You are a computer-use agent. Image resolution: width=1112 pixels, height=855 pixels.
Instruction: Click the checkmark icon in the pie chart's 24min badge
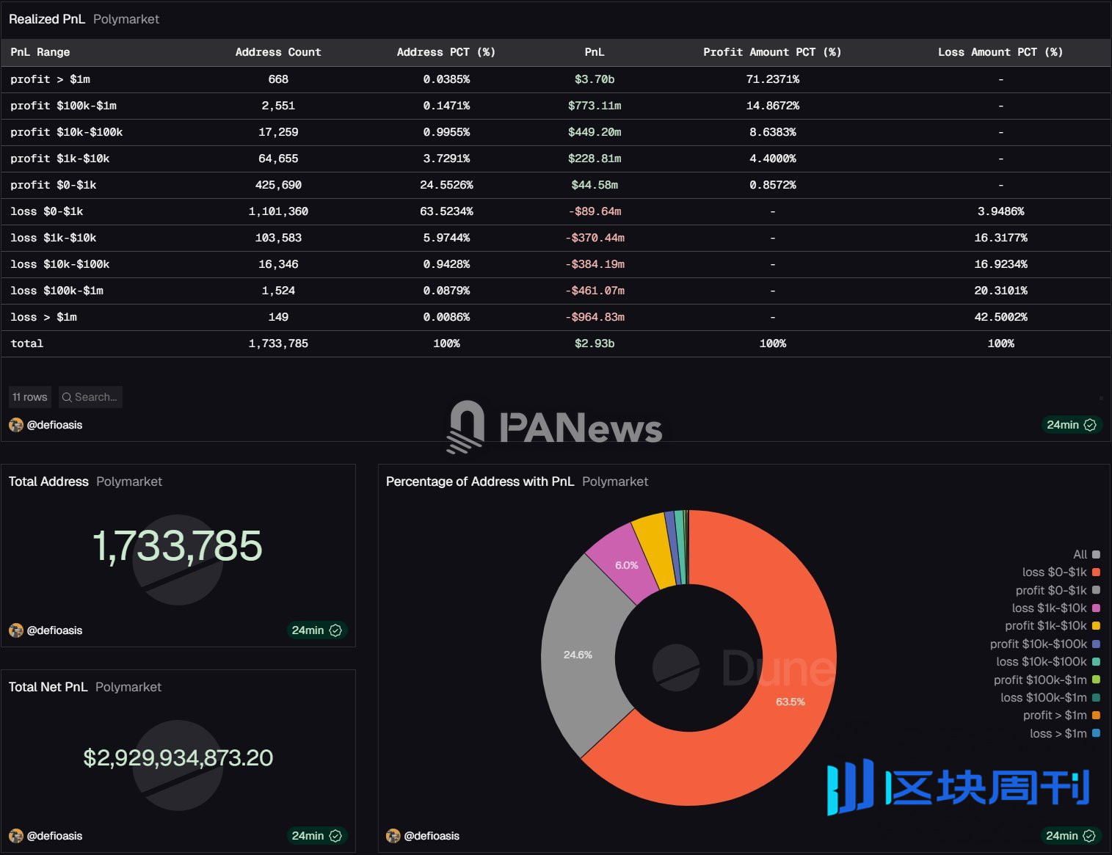(x=1090, y=836)
